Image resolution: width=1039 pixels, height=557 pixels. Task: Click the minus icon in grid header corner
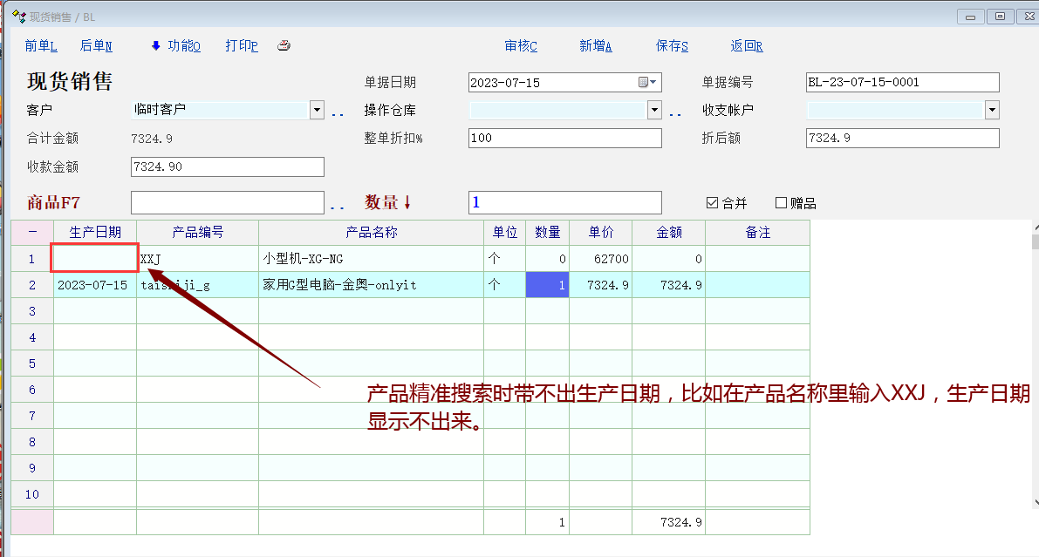[x=32, y=233]
